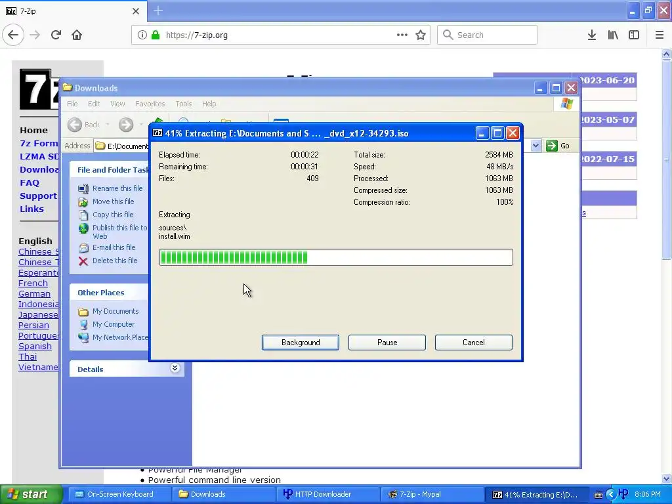Open File menu in Downloads window
The image size is (672, 504).
click(72, 104)
